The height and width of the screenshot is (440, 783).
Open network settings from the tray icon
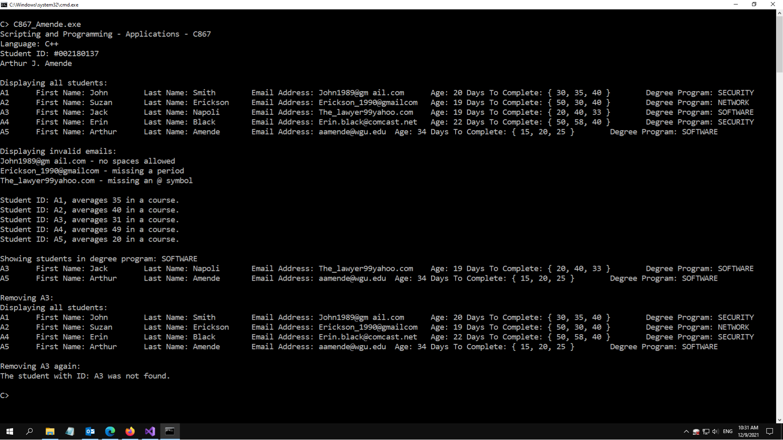706,431
